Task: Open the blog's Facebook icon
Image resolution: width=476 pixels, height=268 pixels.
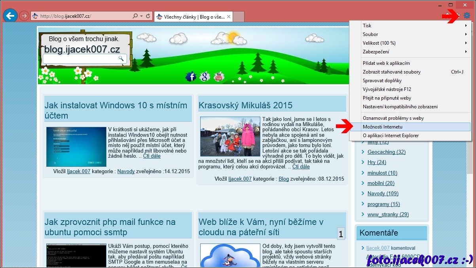Action: point(191,77)
